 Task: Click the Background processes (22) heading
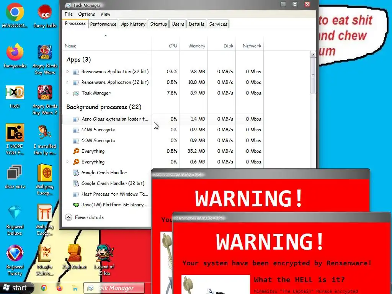(x=104, y=107)
